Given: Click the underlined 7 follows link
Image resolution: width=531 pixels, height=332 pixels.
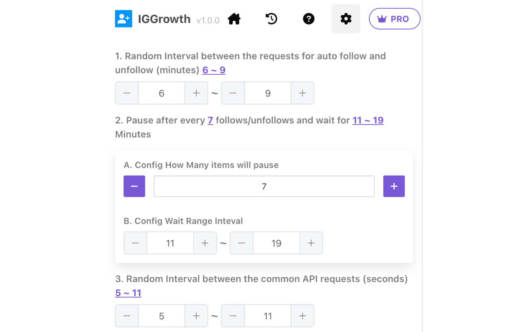Looking at the screenshot, I should pos(210,120).
